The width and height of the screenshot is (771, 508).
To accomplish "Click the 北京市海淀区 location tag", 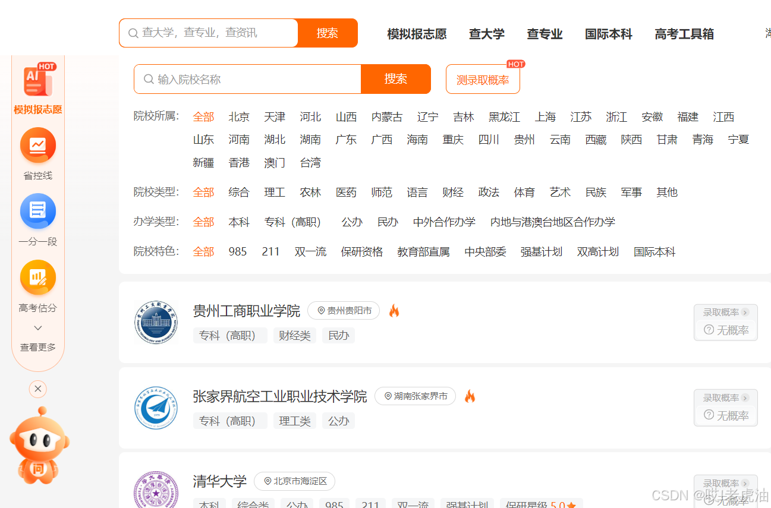I will point(294,481).
